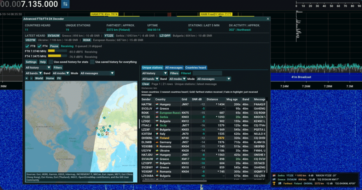Expand the map 'All modes' dropdown
Image resolution: width=362 pixels, height=190 pixels.
(61, 73)
